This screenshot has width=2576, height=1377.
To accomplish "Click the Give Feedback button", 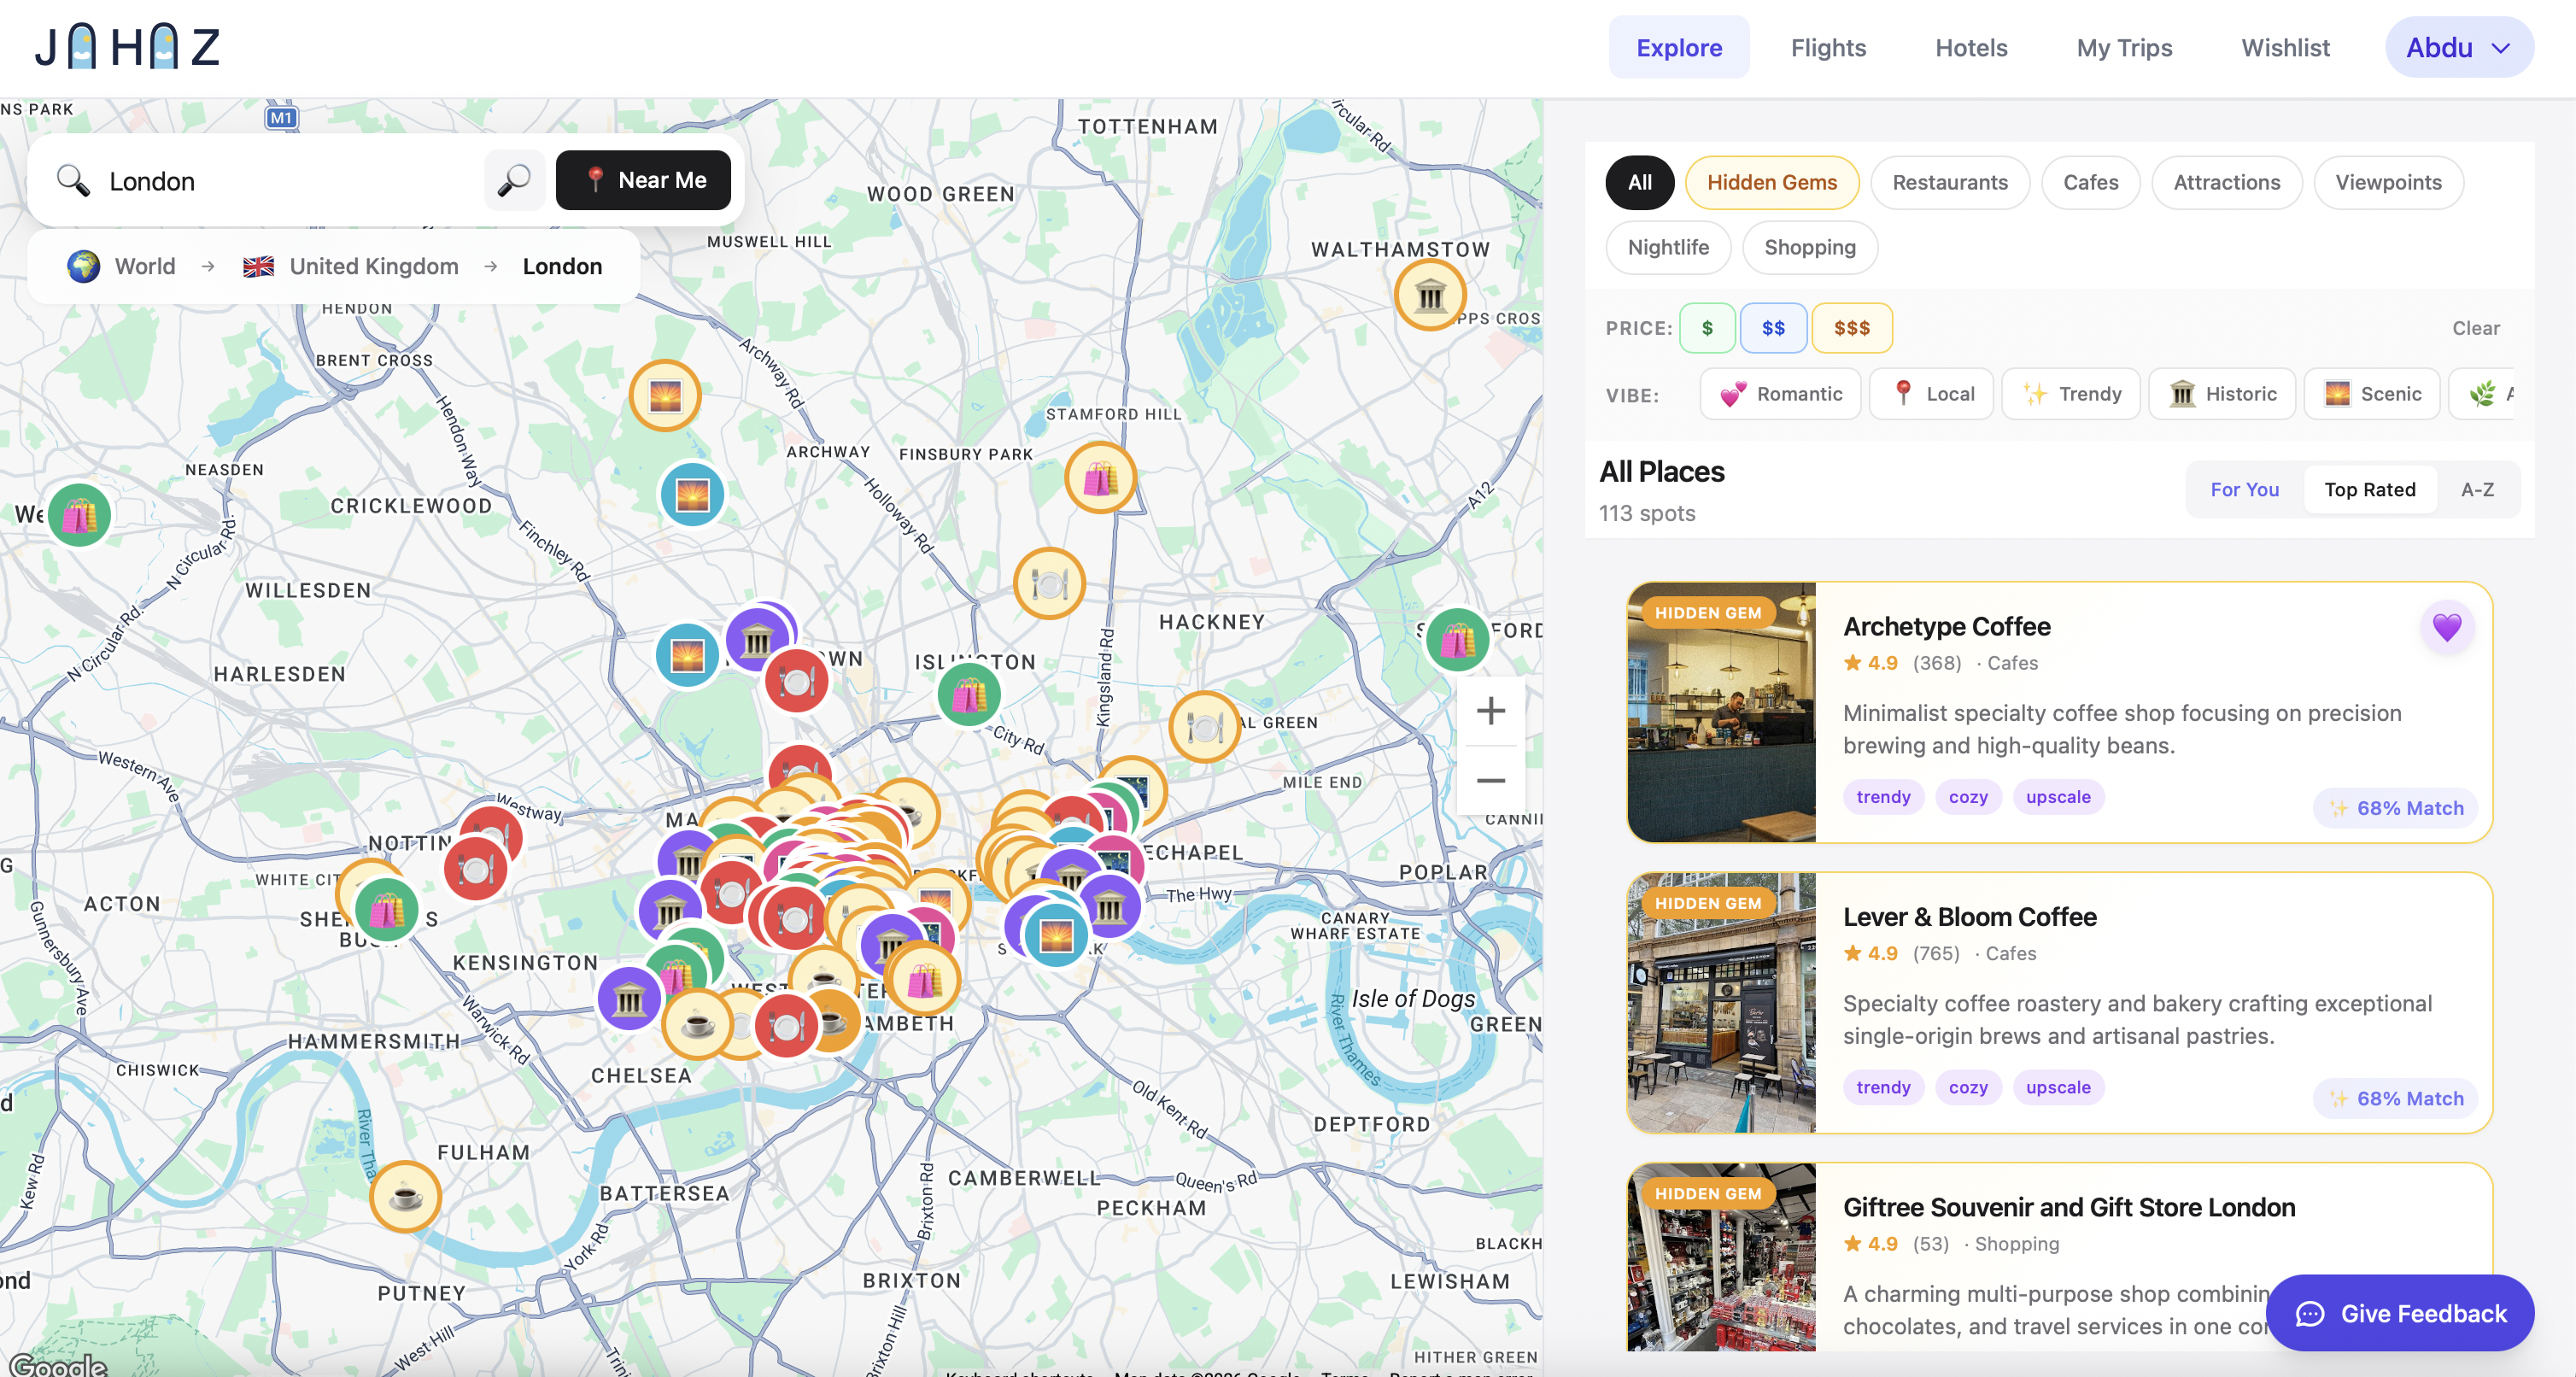I will pyautogui.click(x=2399, y=1313).
